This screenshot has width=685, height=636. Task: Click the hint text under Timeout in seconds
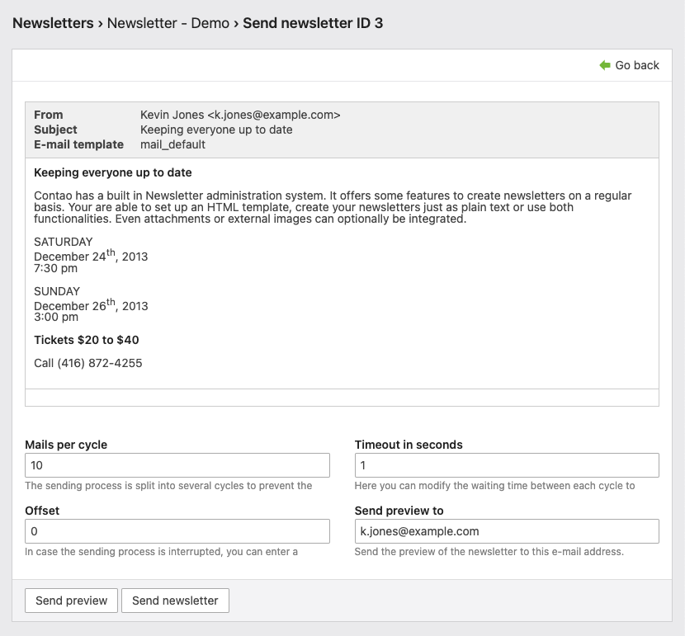[494, 486]
